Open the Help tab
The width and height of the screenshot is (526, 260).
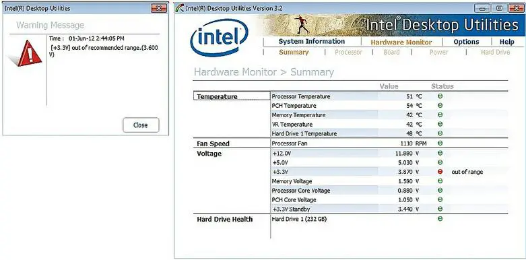tap(507, 42)
